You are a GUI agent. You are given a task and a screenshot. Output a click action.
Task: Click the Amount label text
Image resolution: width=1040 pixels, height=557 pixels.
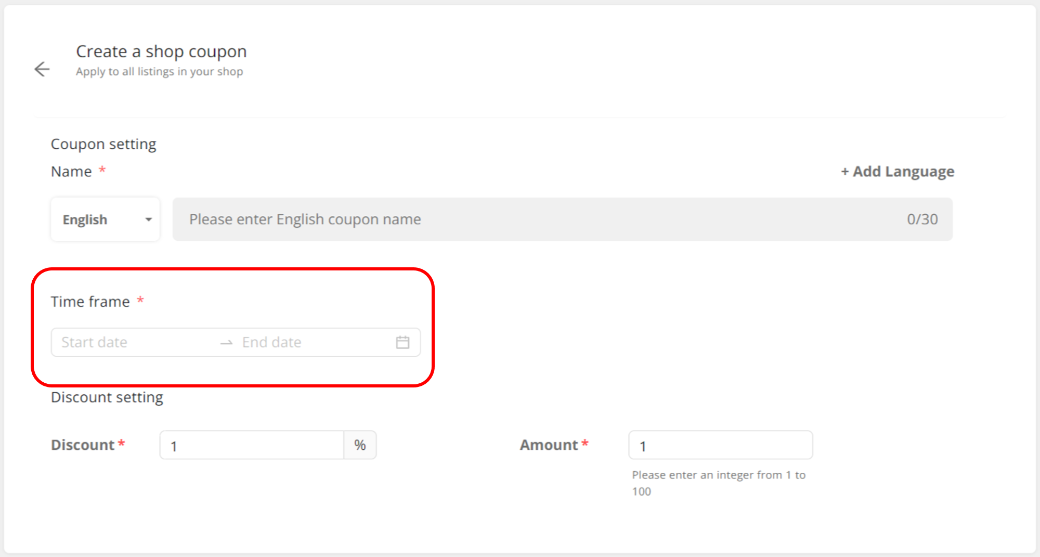point(549,445)
